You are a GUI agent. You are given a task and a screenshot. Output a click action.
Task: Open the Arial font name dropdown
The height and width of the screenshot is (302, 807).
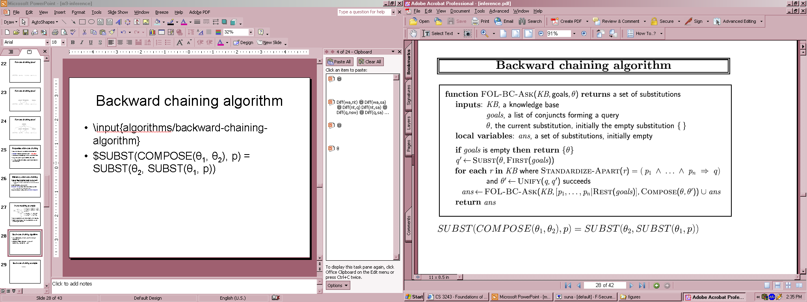[47, 42]
